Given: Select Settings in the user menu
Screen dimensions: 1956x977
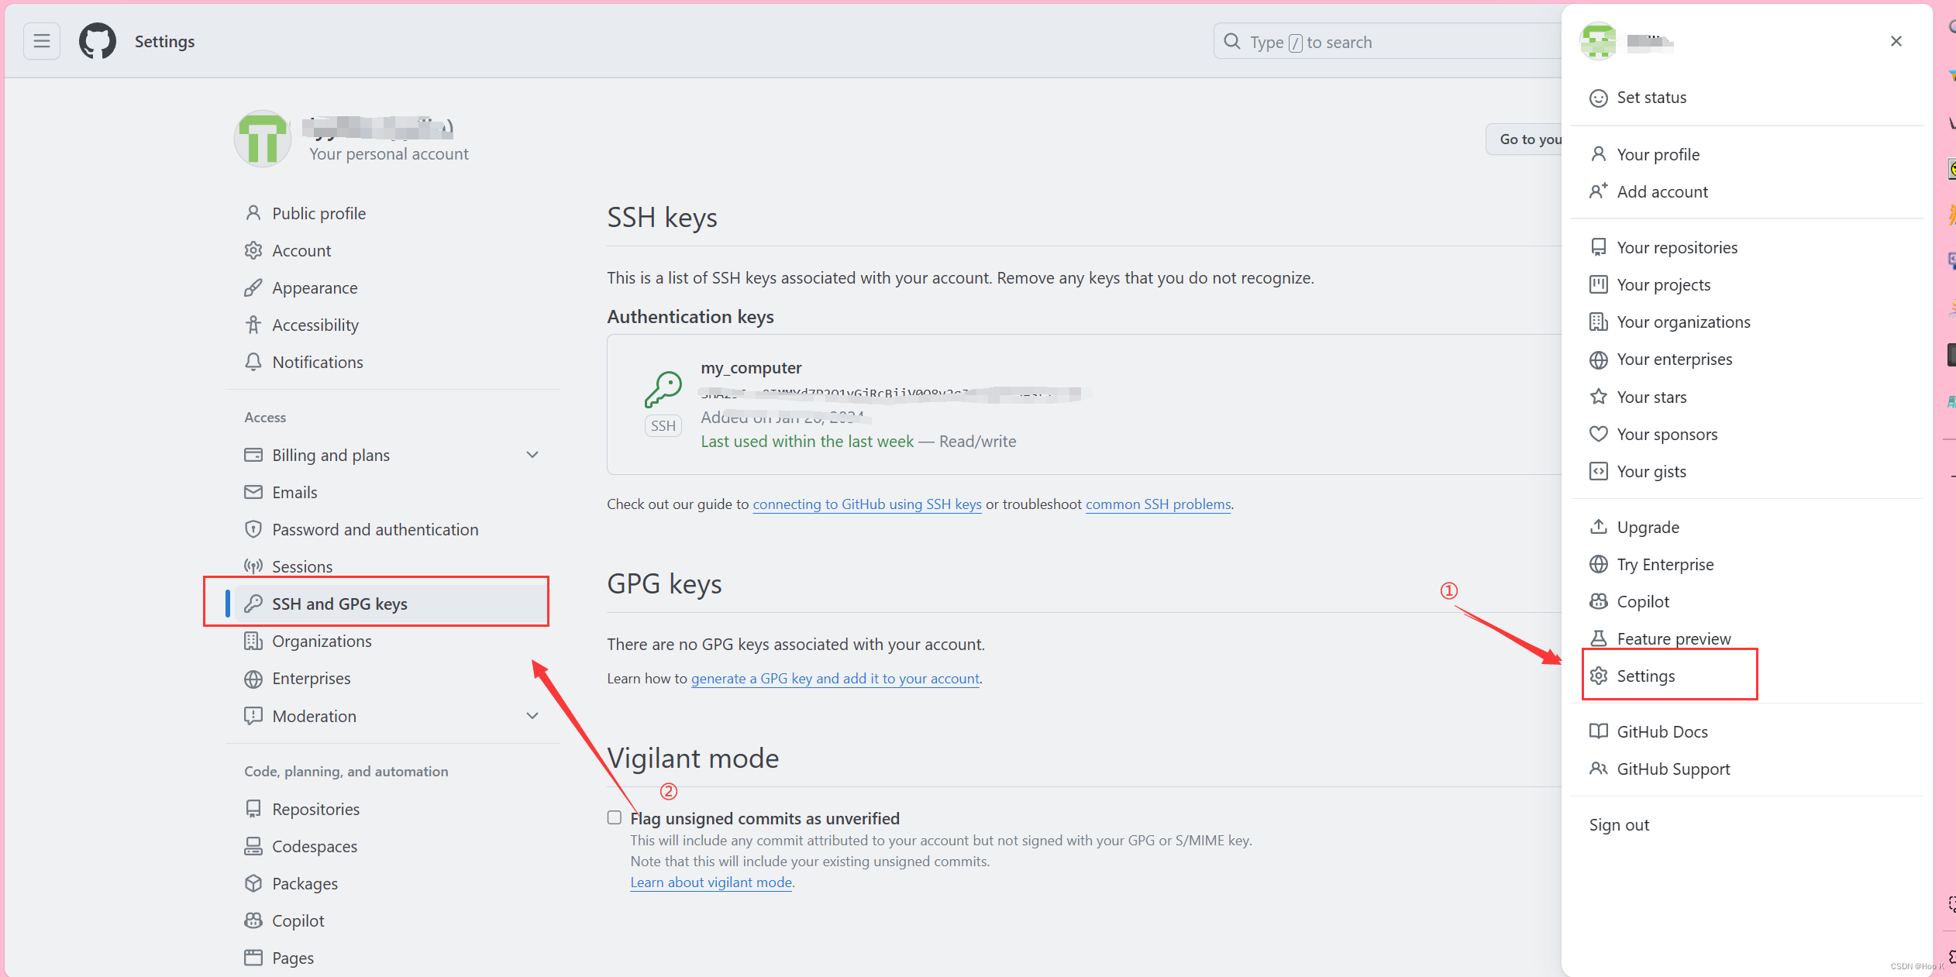Looking at the screenshot, I should click(x=1646, y=676).
